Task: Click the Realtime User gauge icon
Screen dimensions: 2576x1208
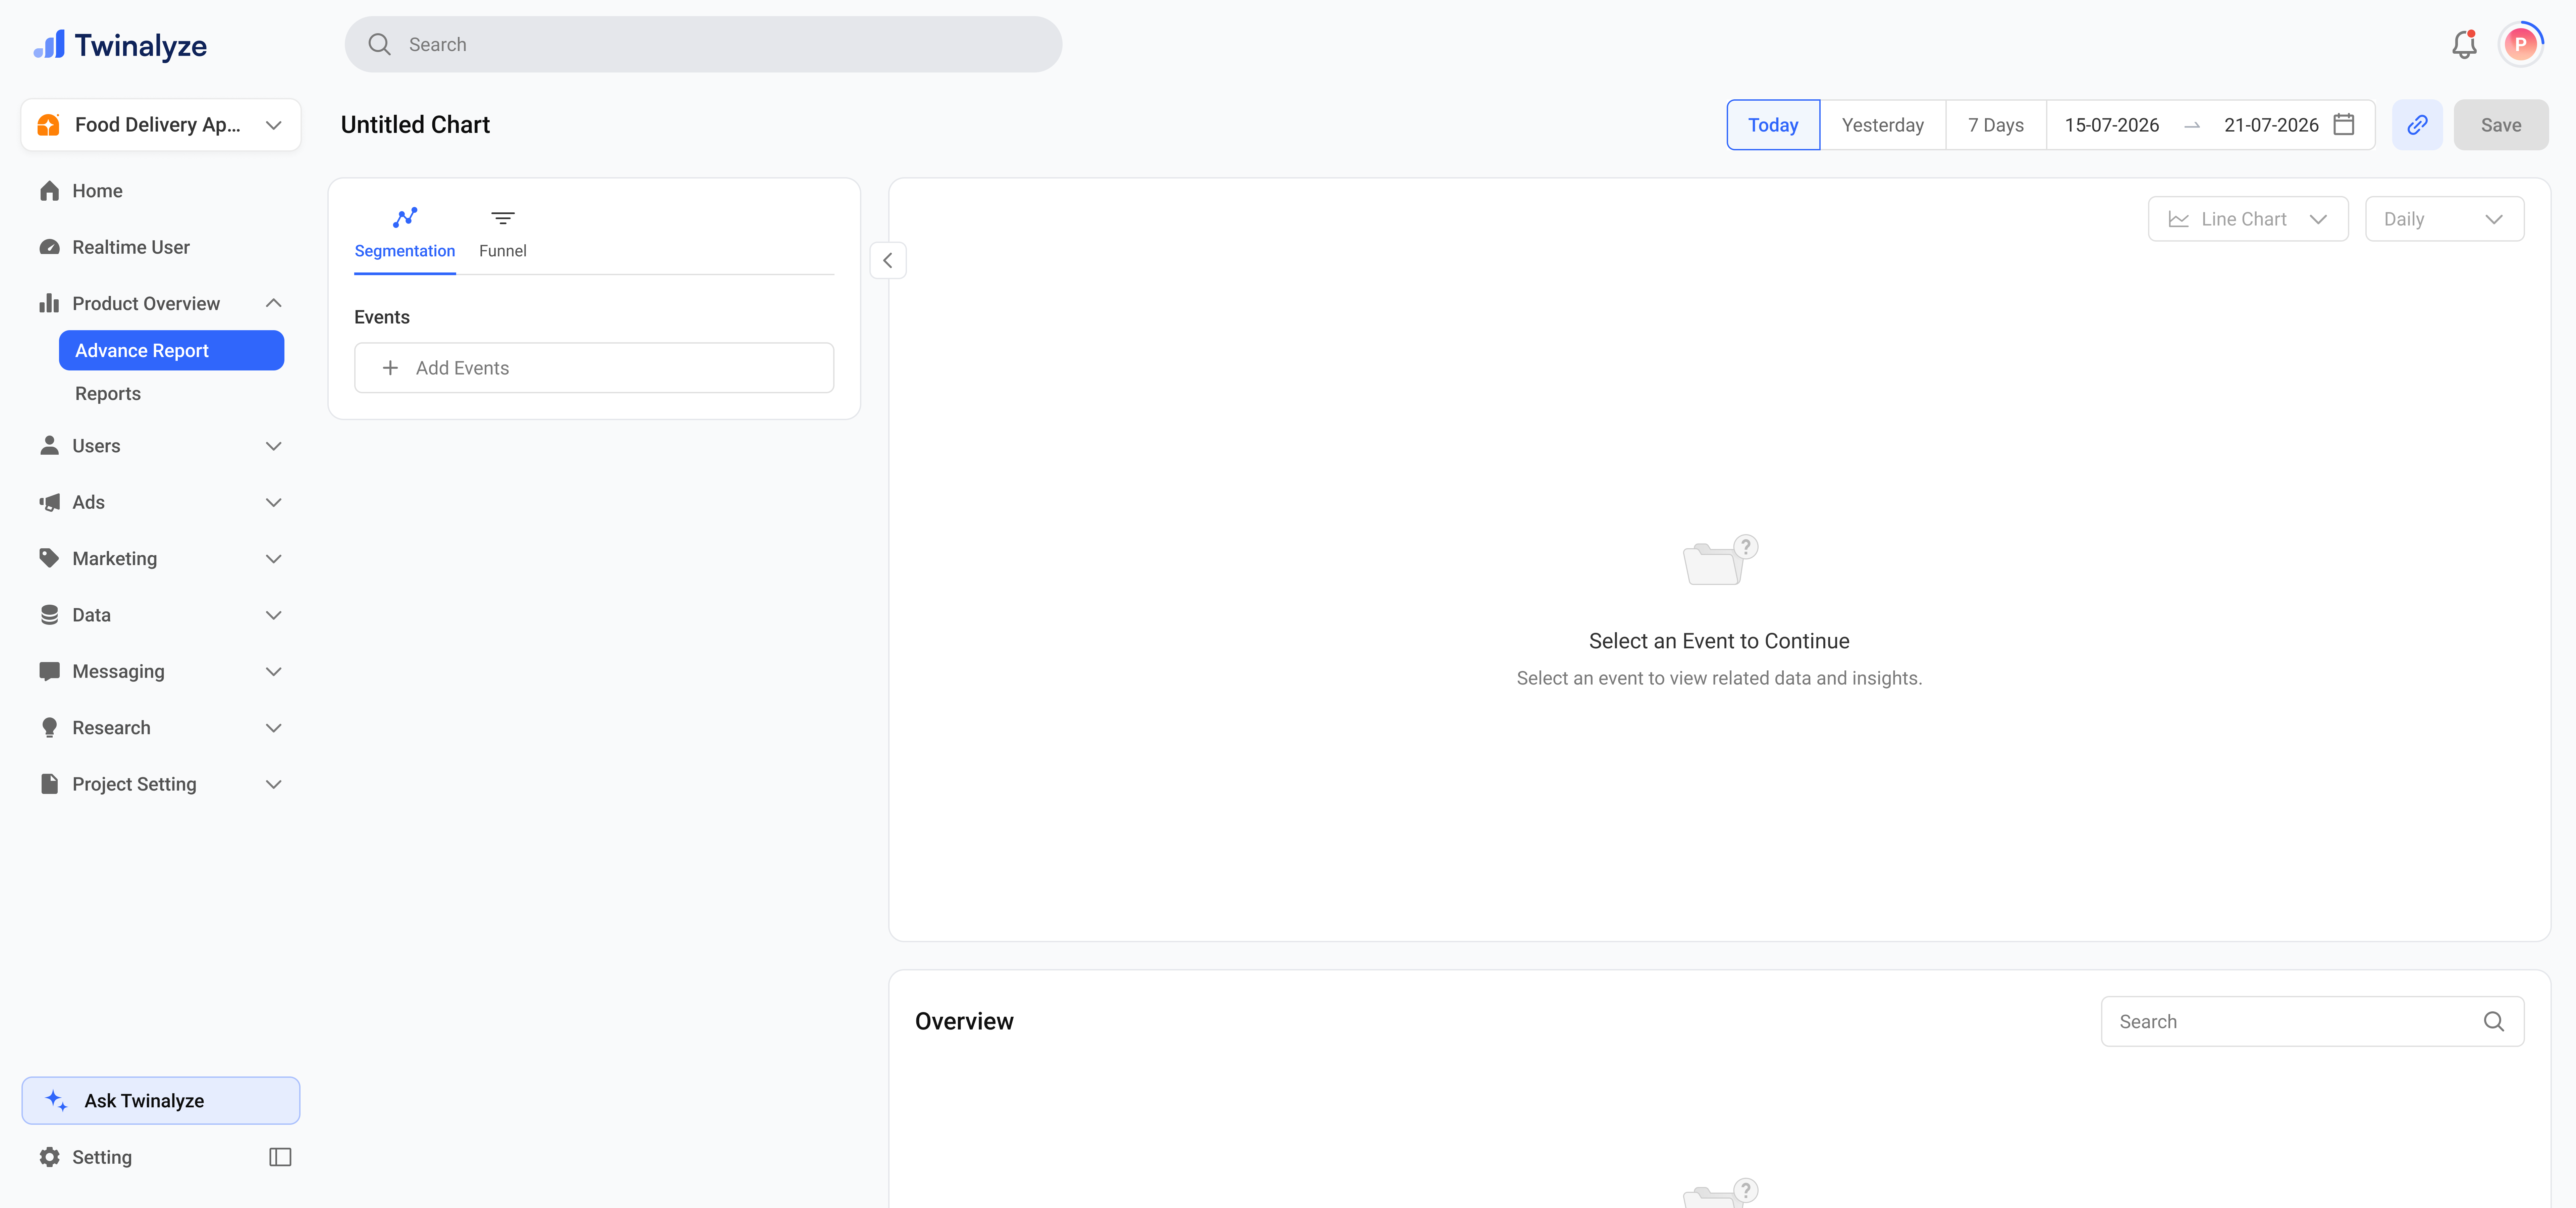Action: (x=49, y=247)
